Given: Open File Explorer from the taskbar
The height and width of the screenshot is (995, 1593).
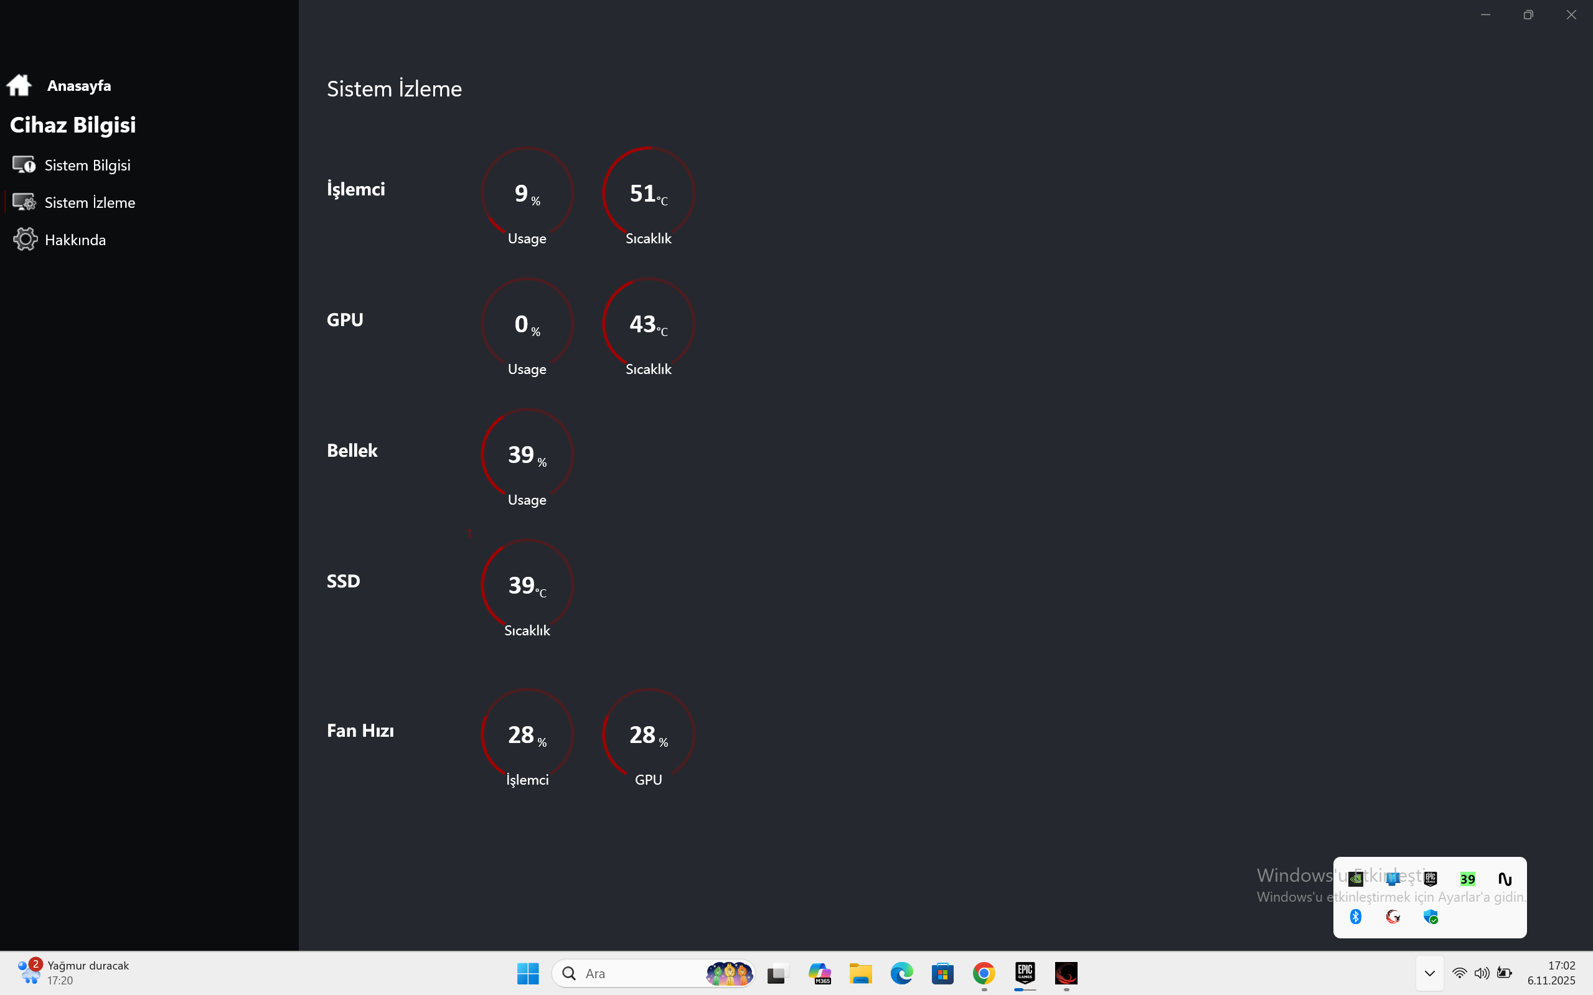Looking at the screenshot, I should (860, 973).
